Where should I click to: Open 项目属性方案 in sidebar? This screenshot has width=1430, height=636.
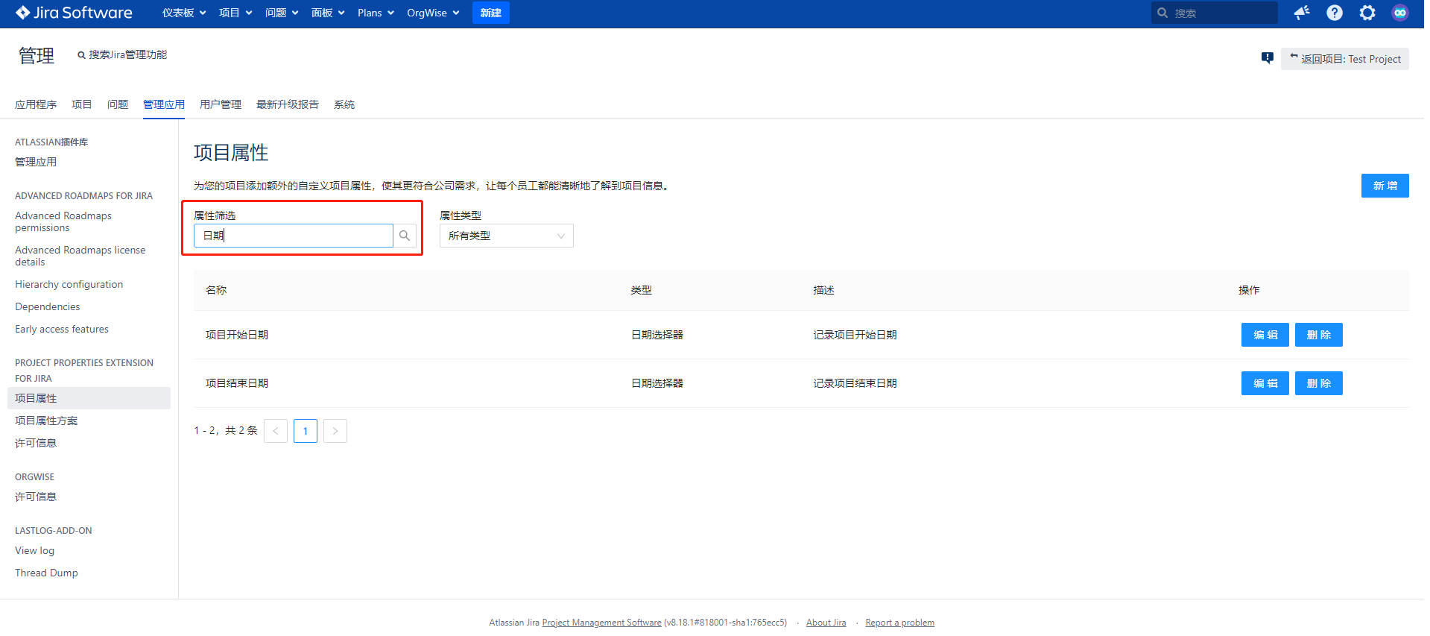pos(46,421)
